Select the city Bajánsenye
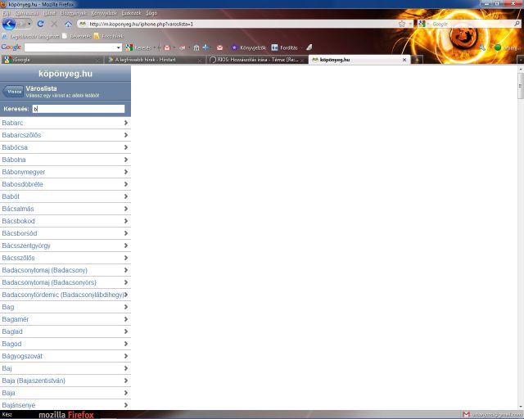Screen dimensions: 524x419 tap(65, 405)
